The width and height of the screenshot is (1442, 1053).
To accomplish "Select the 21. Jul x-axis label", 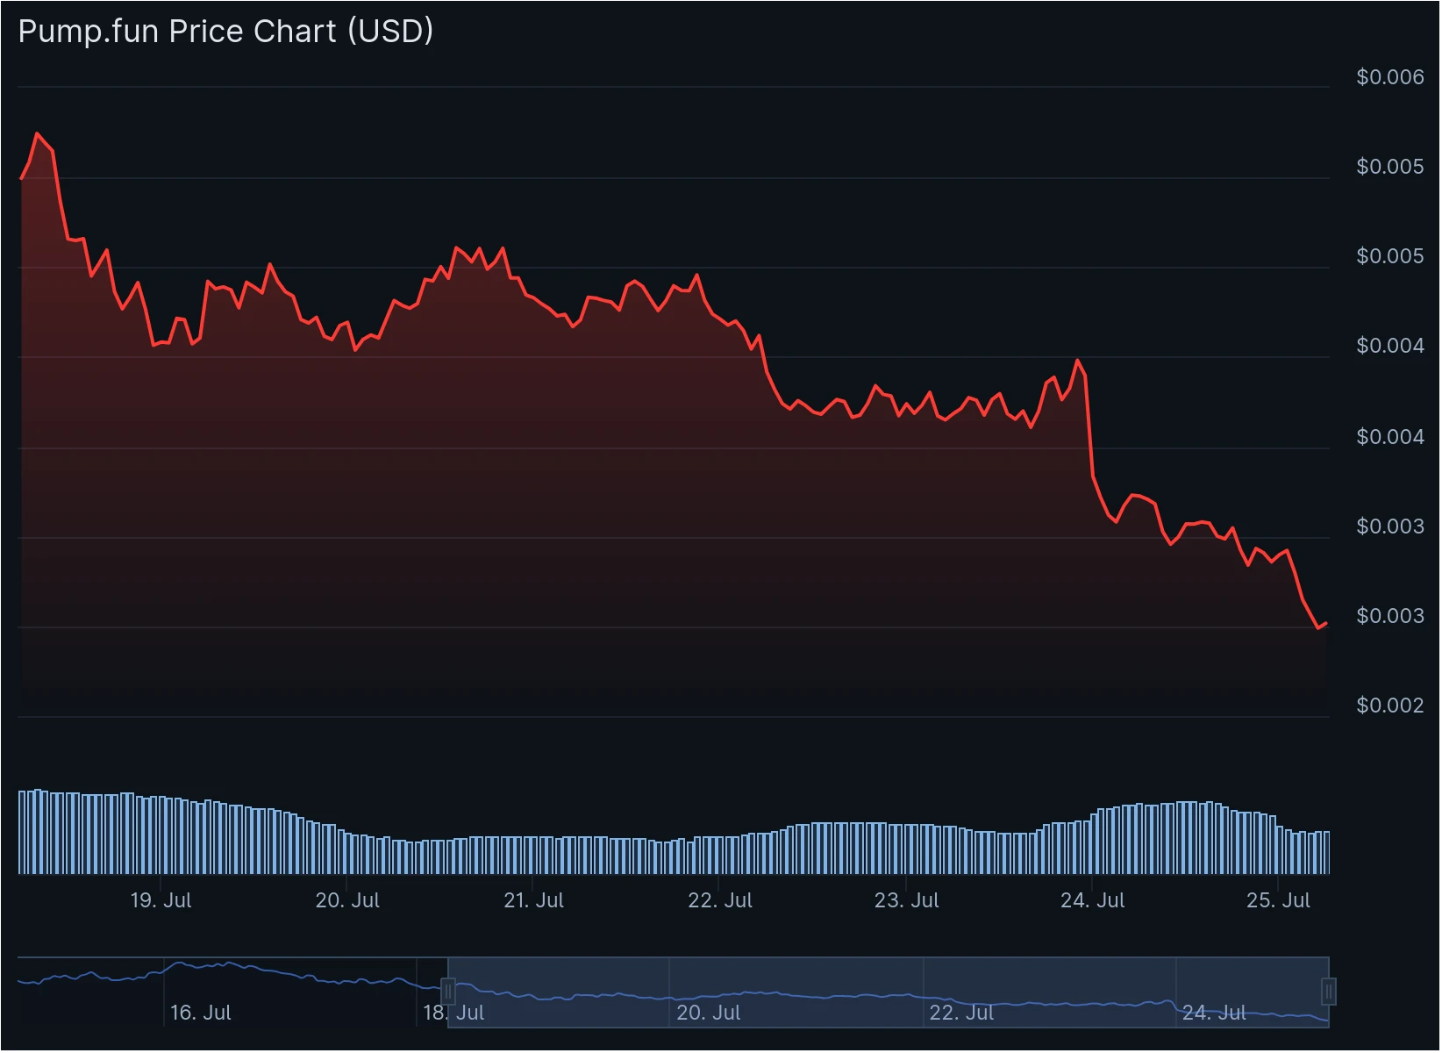I will click(533, 901).
